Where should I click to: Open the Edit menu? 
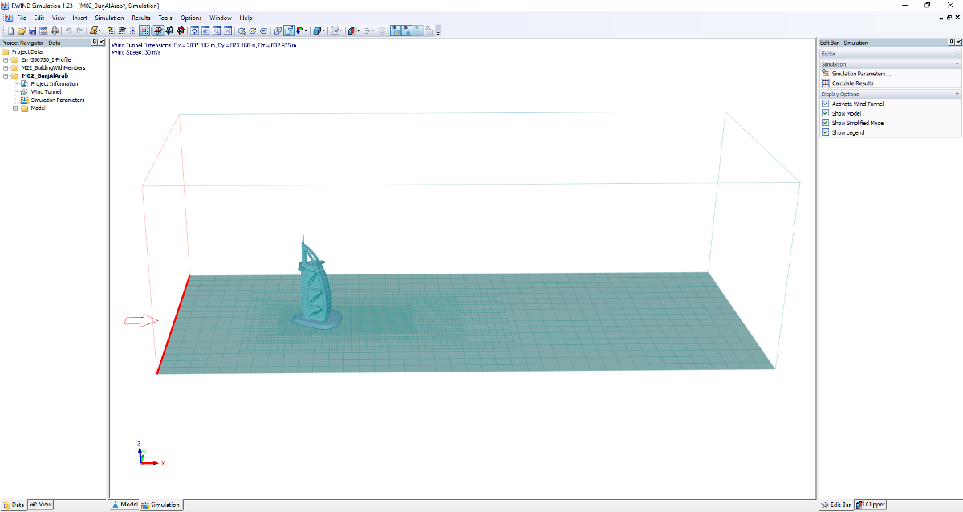(x=39, y=18)
